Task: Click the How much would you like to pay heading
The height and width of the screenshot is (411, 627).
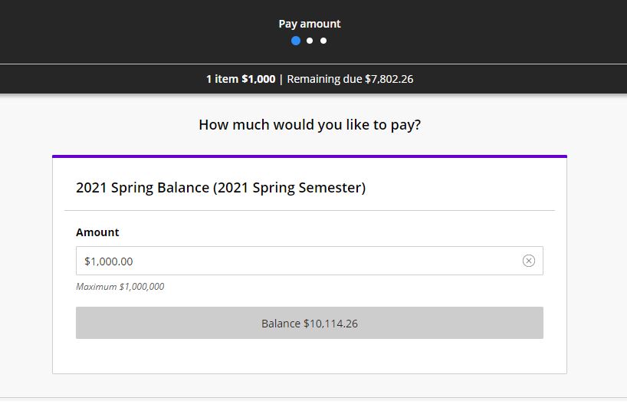Action: [x=310, y=124]
